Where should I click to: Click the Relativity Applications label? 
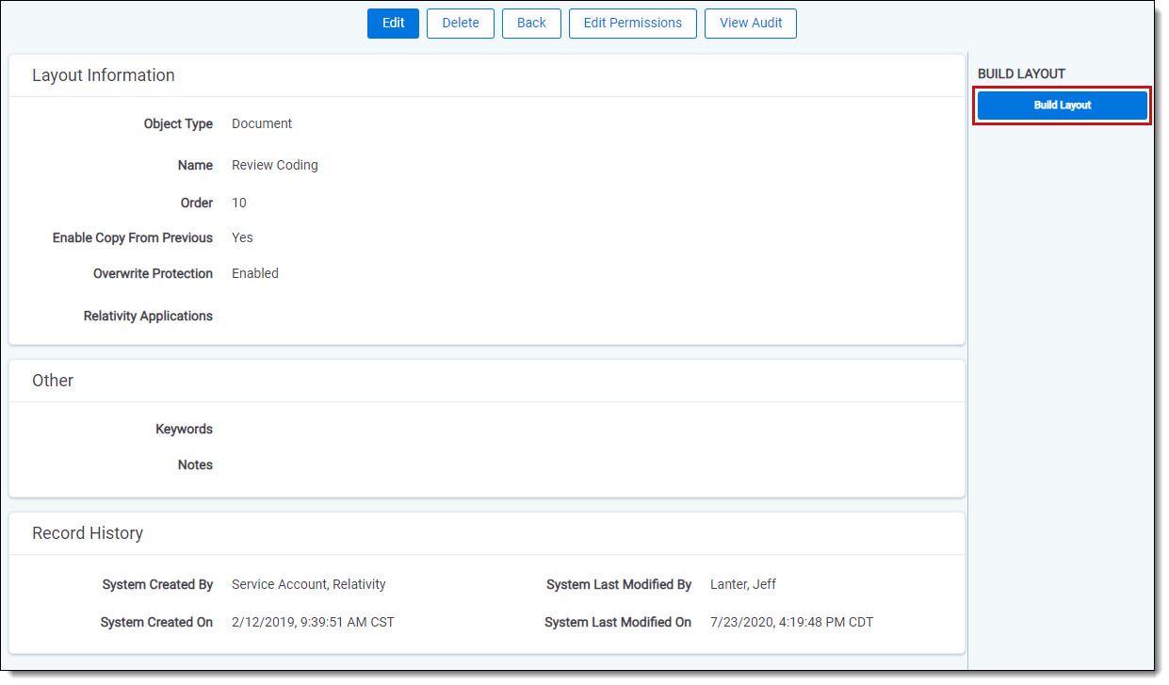pyautogui.click(x=148, y=316)
